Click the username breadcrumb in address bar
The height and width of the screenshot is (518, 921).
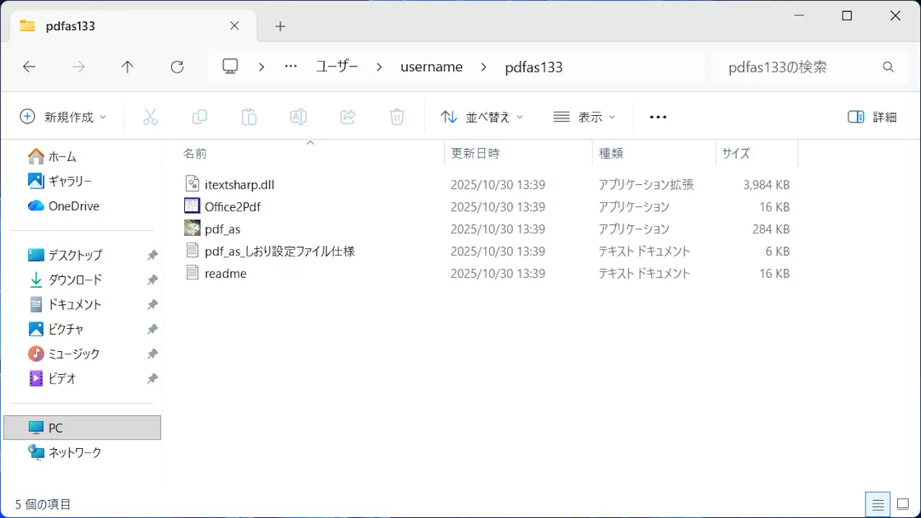click(431, 67)
